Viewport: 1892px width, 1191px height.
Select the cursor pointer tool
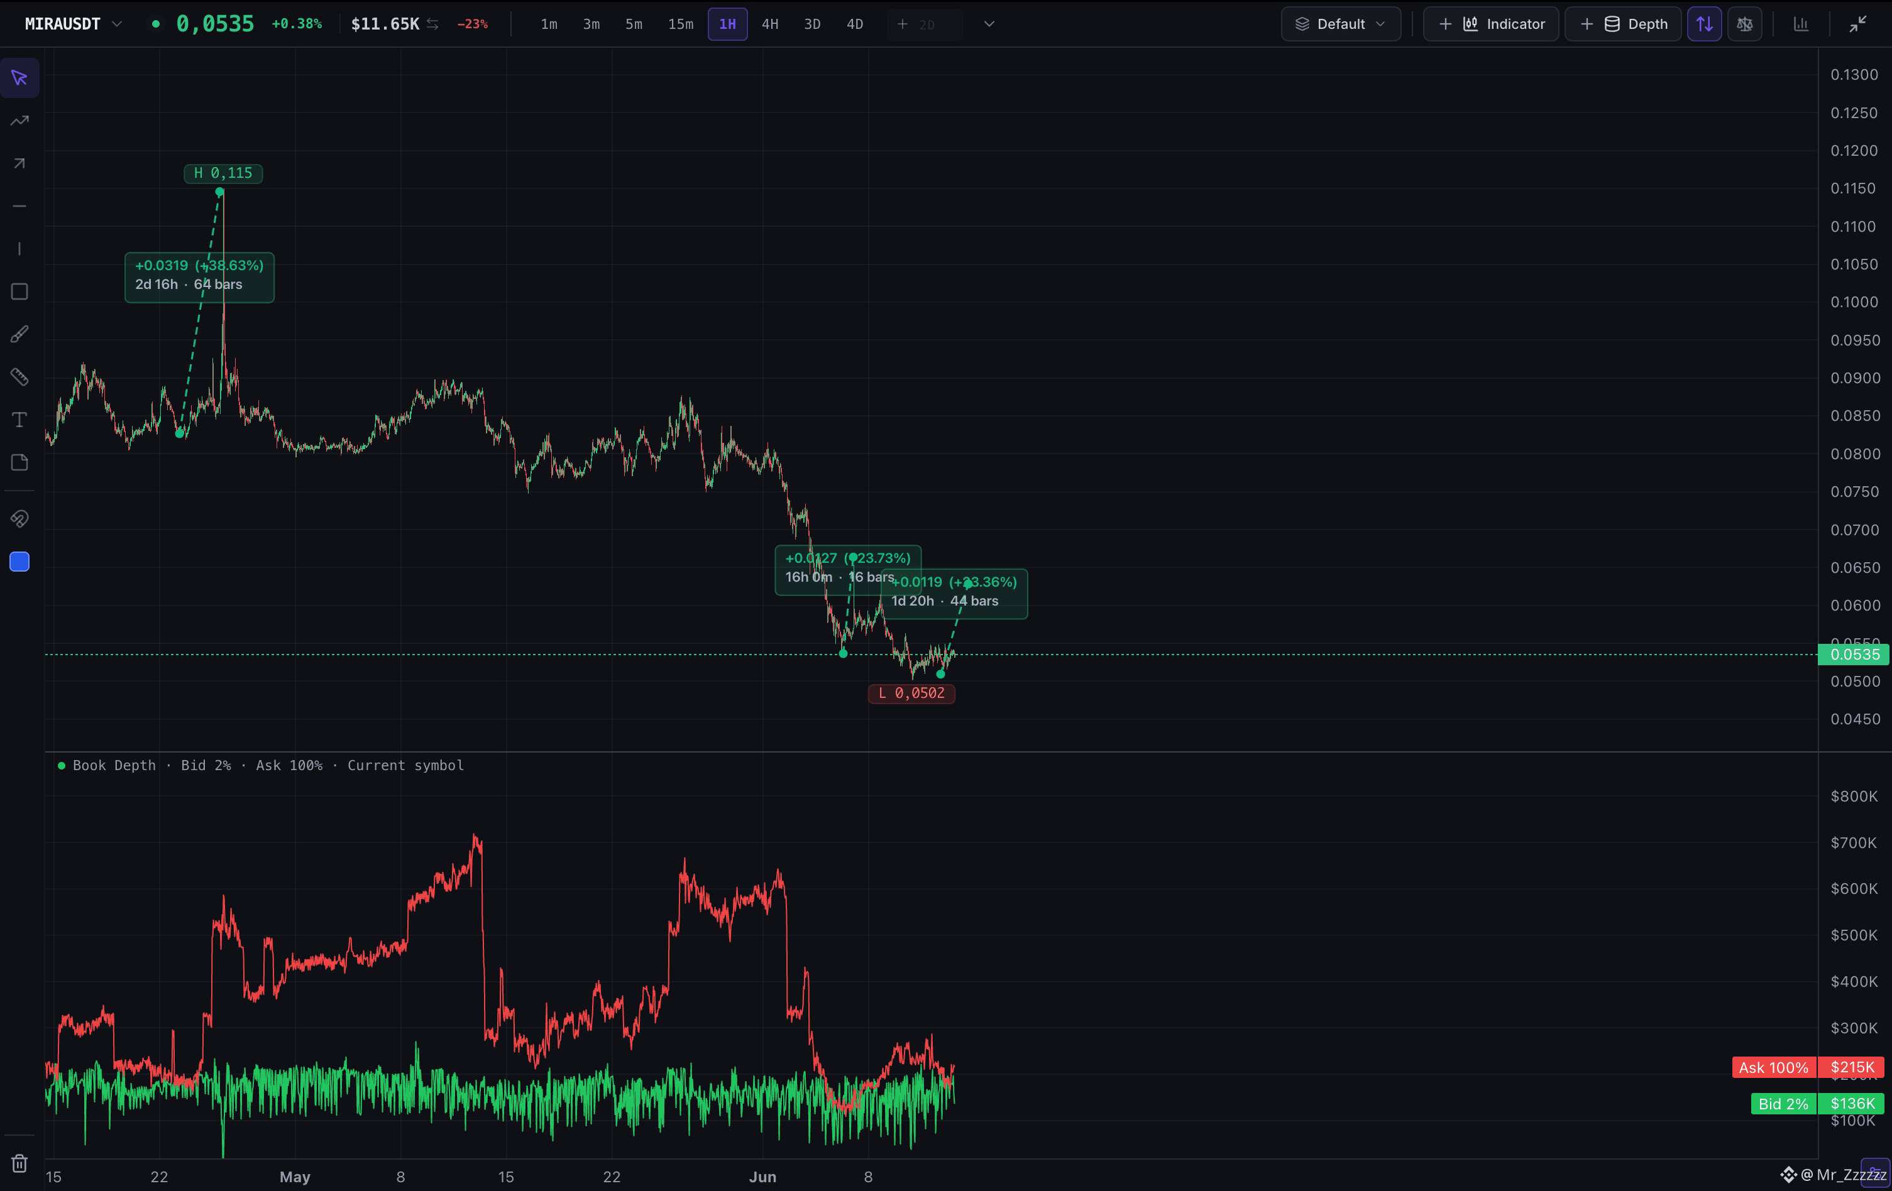pos(19,78)
